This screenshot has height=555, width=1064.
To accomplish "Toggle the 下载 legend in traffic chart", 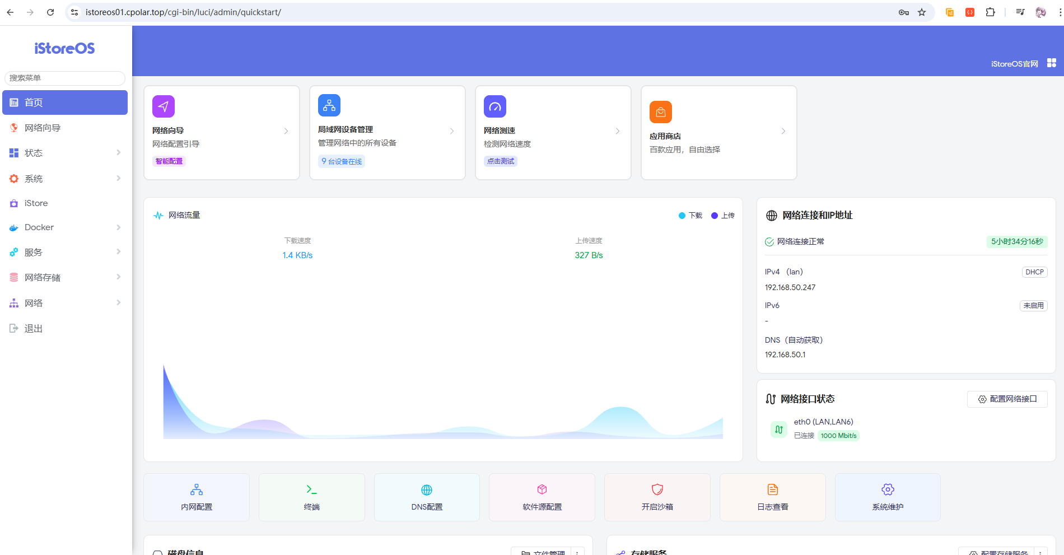I will (x=690, y=216).
